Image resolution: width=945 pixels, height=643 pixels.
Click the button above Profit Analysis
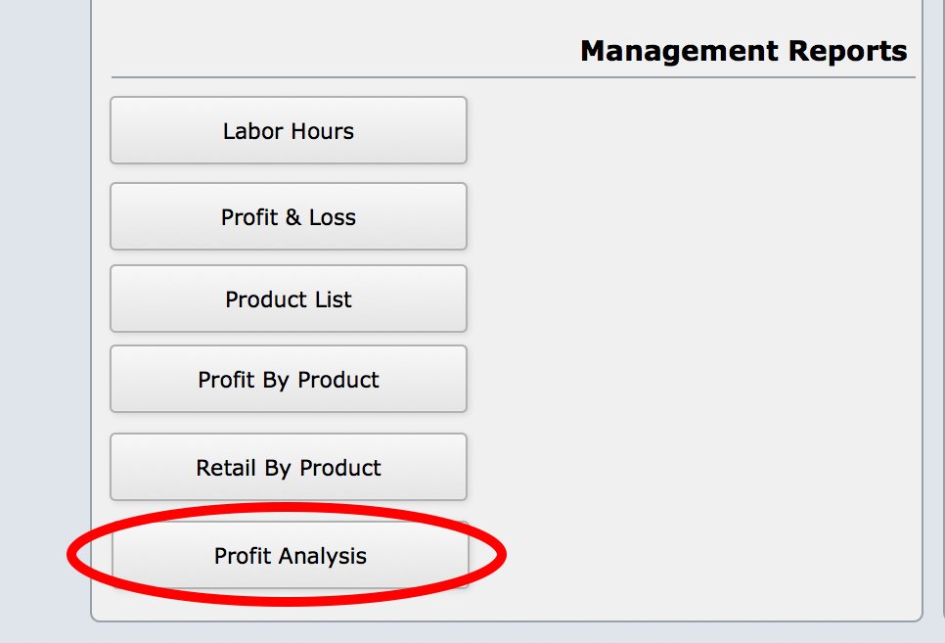[288, 467]
